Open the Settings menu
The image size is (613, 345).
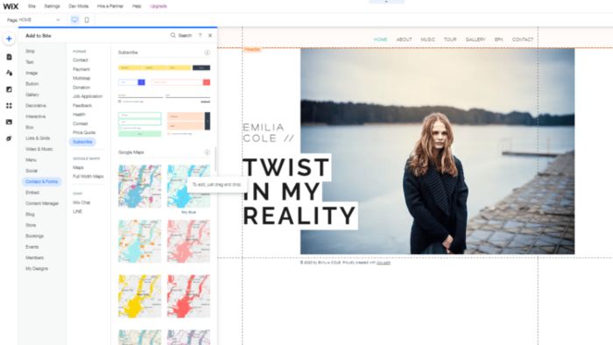[x=52, y=6]
